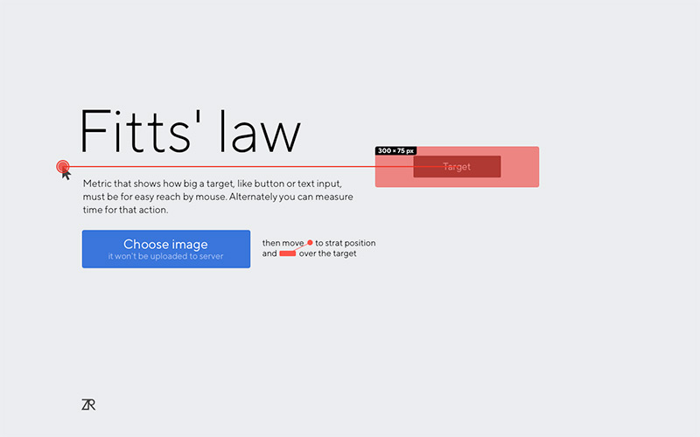Click the dark red Target button
This screenshot has width=700, height=437.
coord(457,166)
